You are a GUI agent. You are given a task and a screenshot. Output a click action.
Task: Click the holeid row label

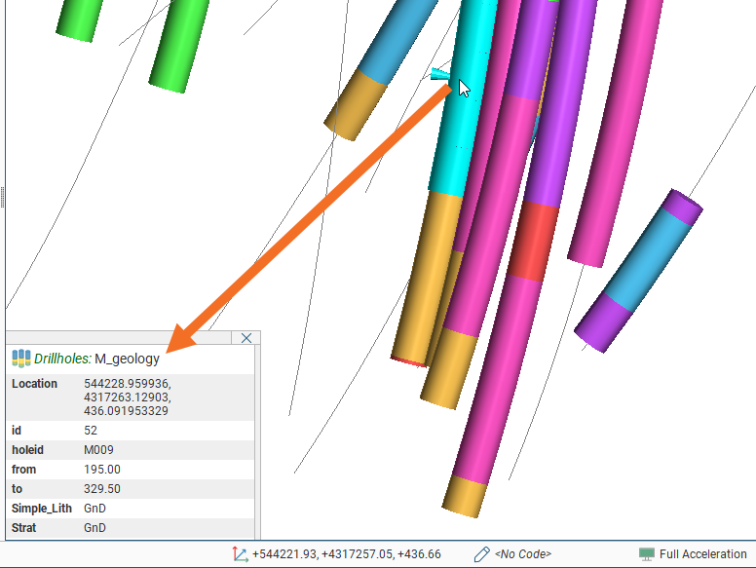28,450
